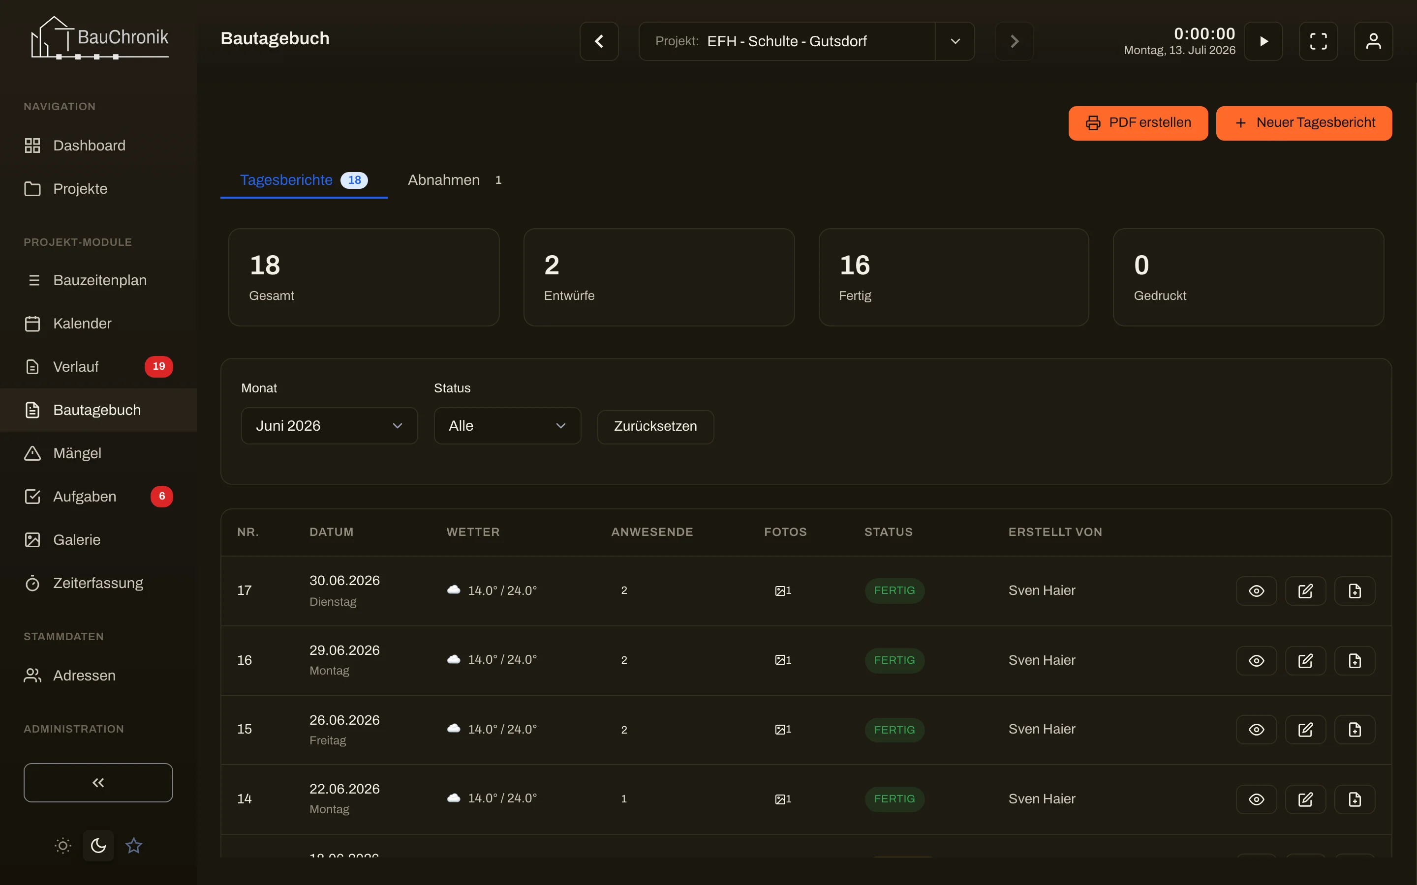The height and width of the screenshot is (885, 1417).
Task: Click PDF erstellen button
Action: point(1139,123)
